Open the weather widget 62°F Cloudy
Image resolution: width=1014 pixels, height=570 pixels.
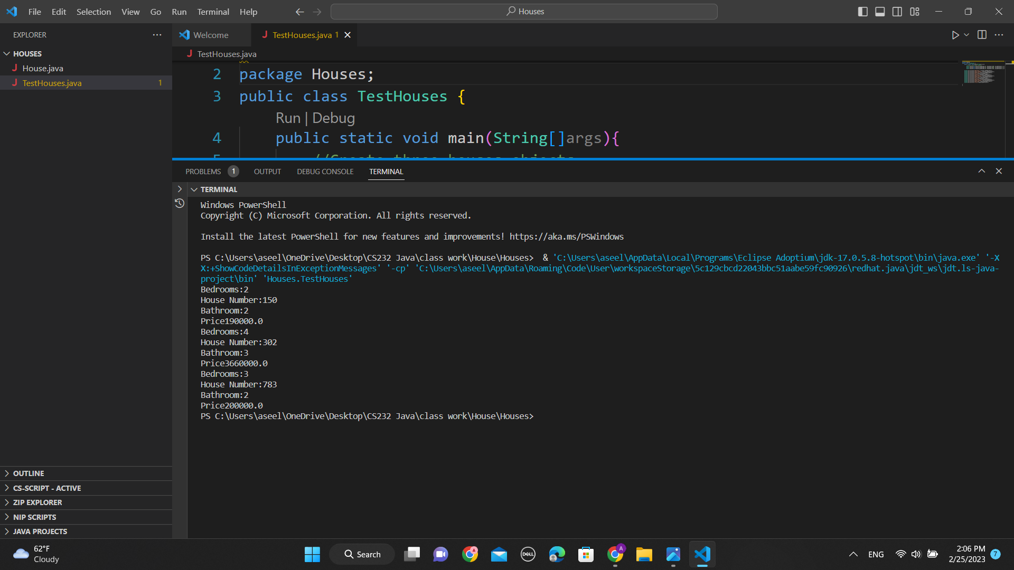point(36,554)
